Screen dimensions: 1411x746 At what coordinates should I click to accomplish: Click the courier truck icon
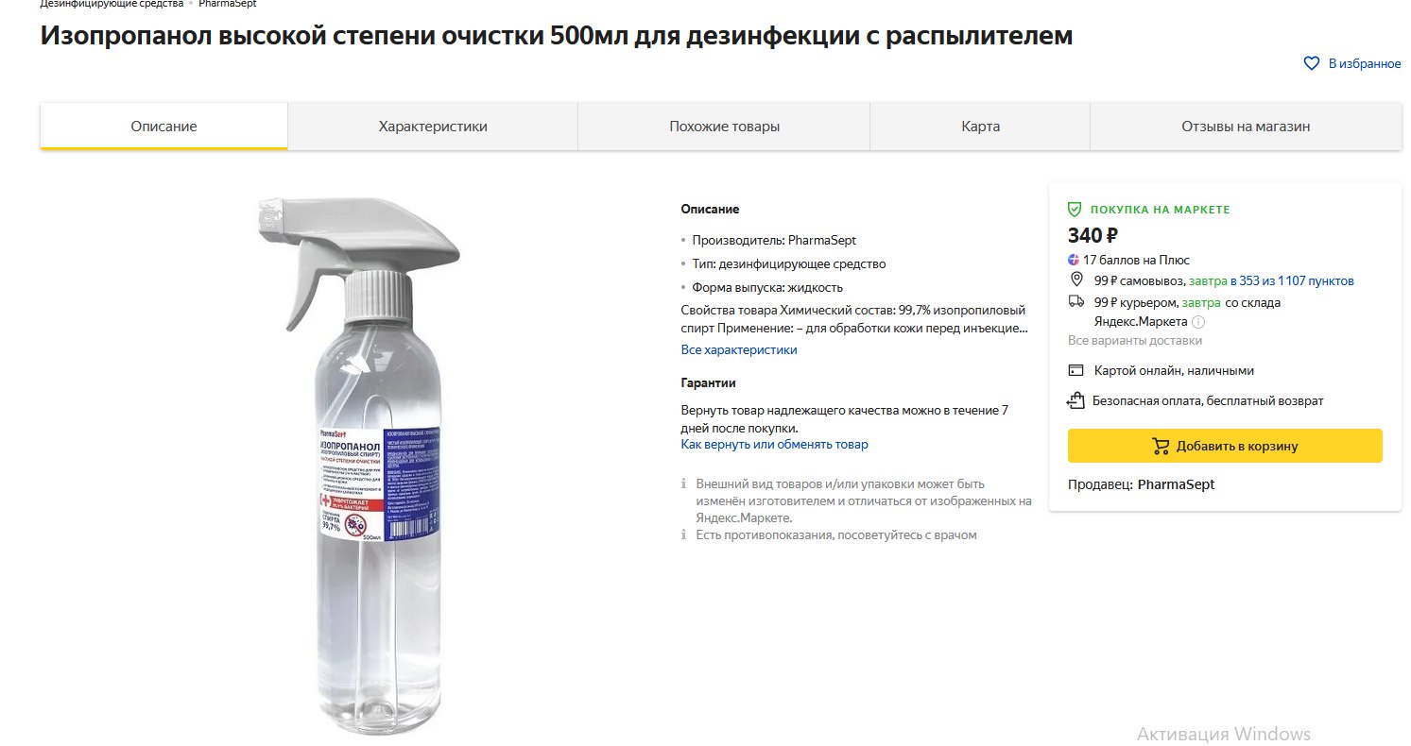[x=1075, y=302]
